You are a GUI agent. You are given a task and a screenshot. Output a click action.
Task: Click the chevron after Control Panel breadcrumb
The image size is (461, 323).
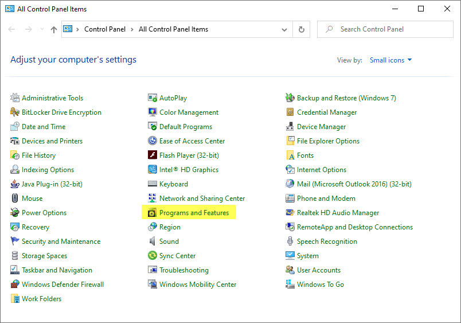(132, 29)
